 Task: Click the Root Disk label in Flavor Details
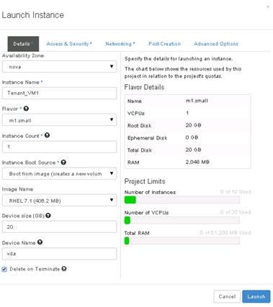coord(139,126)
